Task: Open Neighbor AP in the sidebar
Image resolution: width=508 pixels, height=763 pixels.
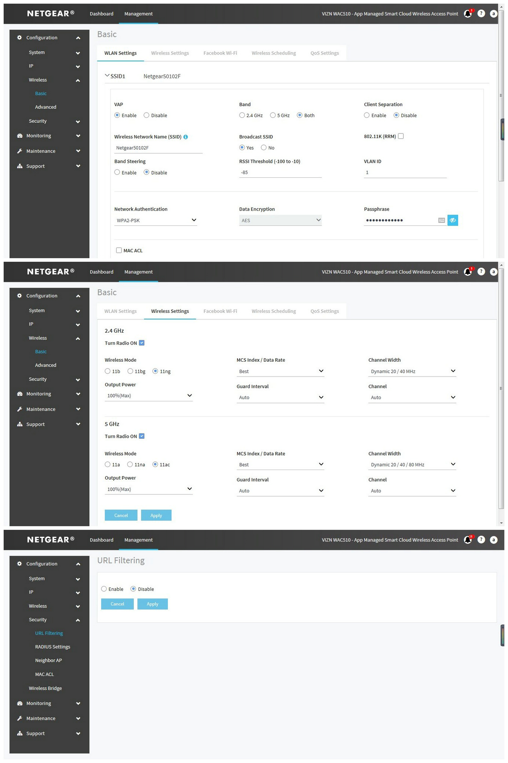Action: 48,660
